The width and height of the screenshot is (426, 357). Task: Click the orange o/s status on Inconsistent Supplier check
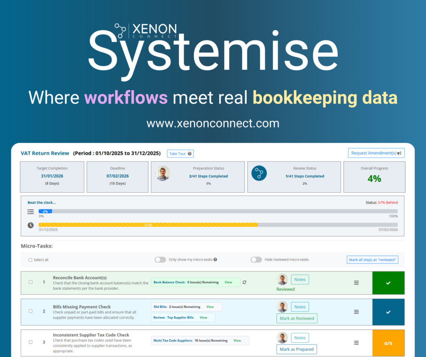coord(388,342)
